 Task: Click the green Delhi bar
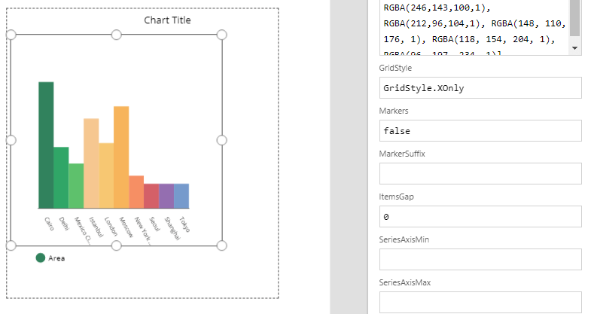(61, 178)
